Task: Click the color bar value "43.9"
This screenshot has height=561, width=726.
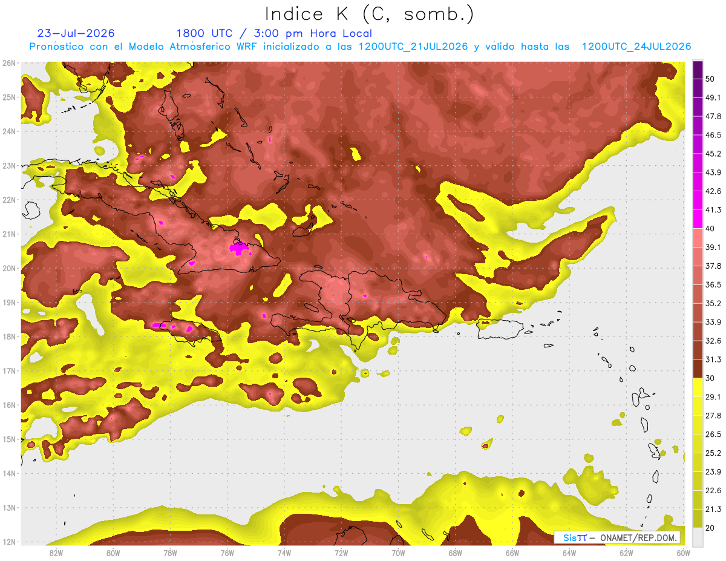Action: click(x=713, y=172)
